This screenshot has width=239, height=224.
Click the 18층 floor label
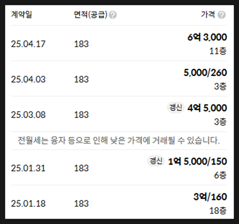(x=218, y=210)
